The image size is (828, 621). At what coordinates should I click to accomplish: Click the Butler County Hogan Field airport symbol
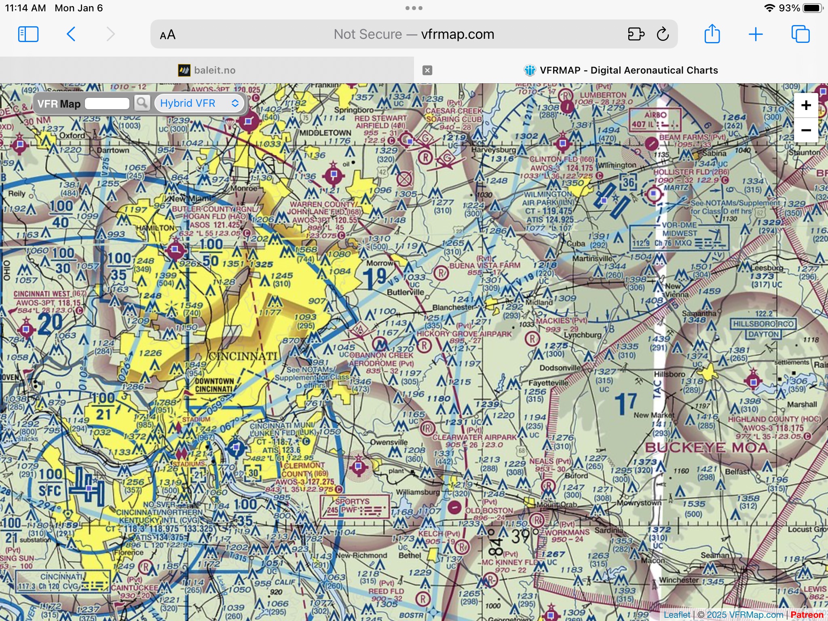175,249
